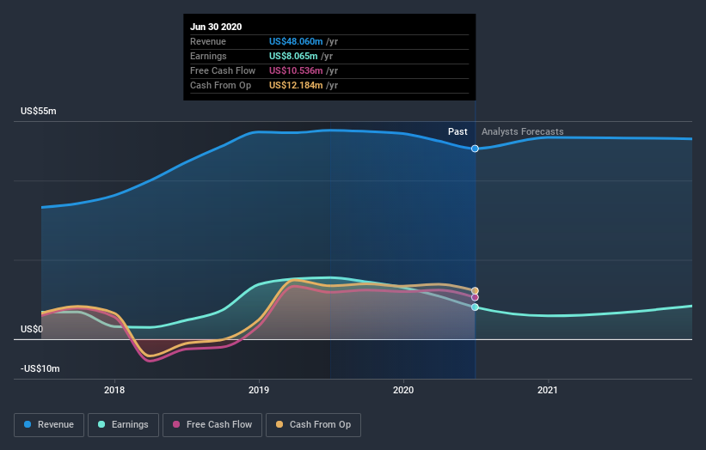Click the Past label on the chart
Screen dimensions: 706x450
(x=457, y=131)
